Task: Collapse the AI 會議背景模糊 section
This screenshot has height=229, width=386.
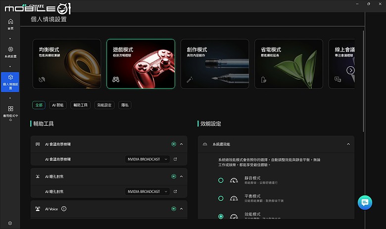Action: (182, 144)
